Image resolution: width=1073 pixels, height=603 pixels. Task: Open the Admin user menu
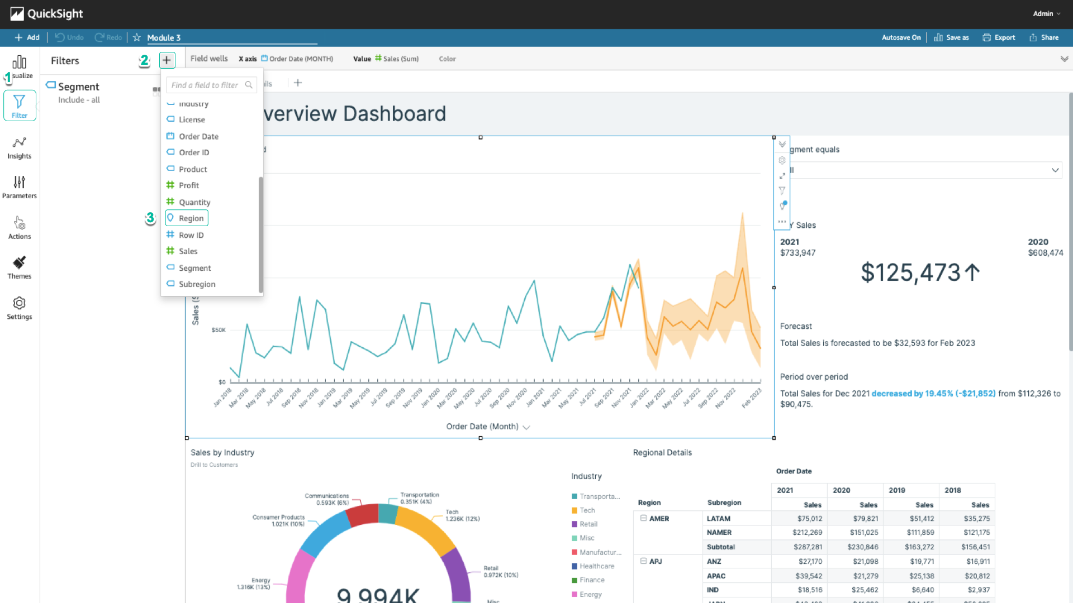pos(1046,13)
